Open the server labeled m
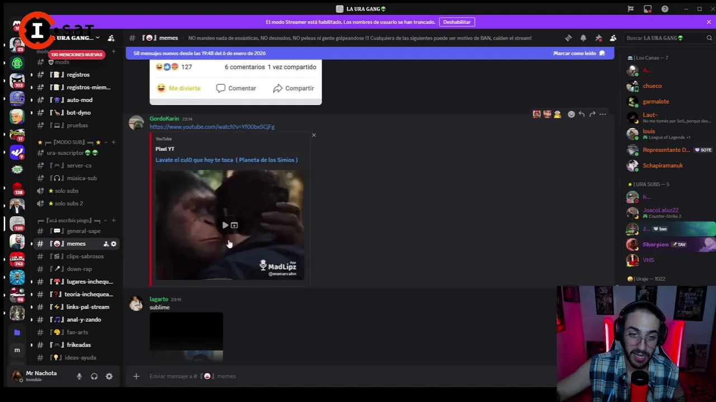Screen dimensions: 716x402 17,350
